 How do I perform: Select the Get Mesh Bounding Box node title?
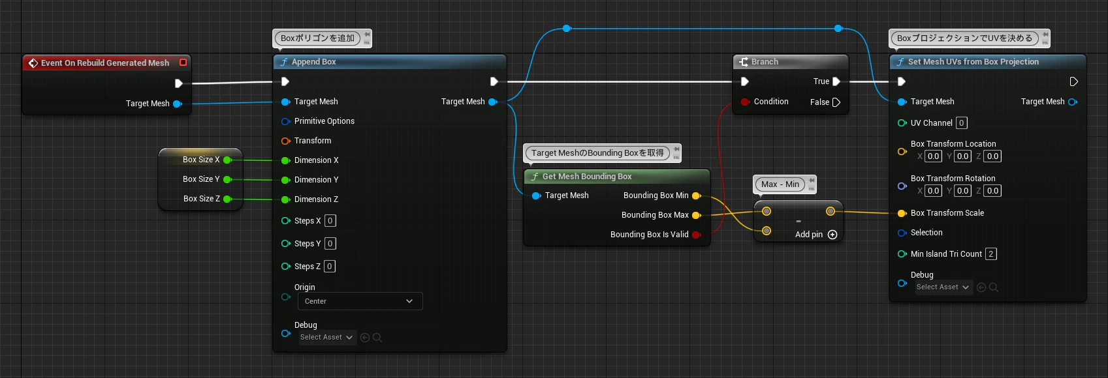pyautogui.click(x=587, y=177)
